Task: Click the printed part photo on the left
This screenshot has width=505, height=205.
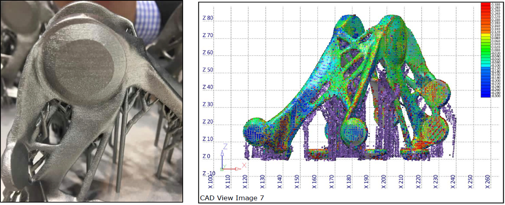Action: (91, 101)
